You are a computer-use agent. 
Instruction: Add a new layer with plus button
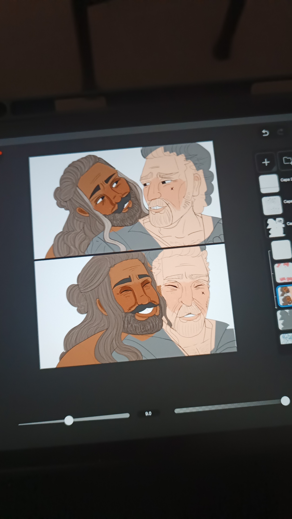pos(266,162)
